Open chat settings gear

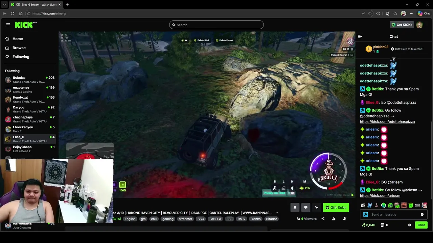point(409,225)
